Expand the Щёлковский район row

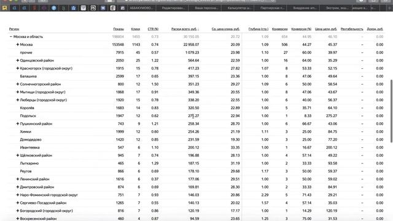pos(18,155)
